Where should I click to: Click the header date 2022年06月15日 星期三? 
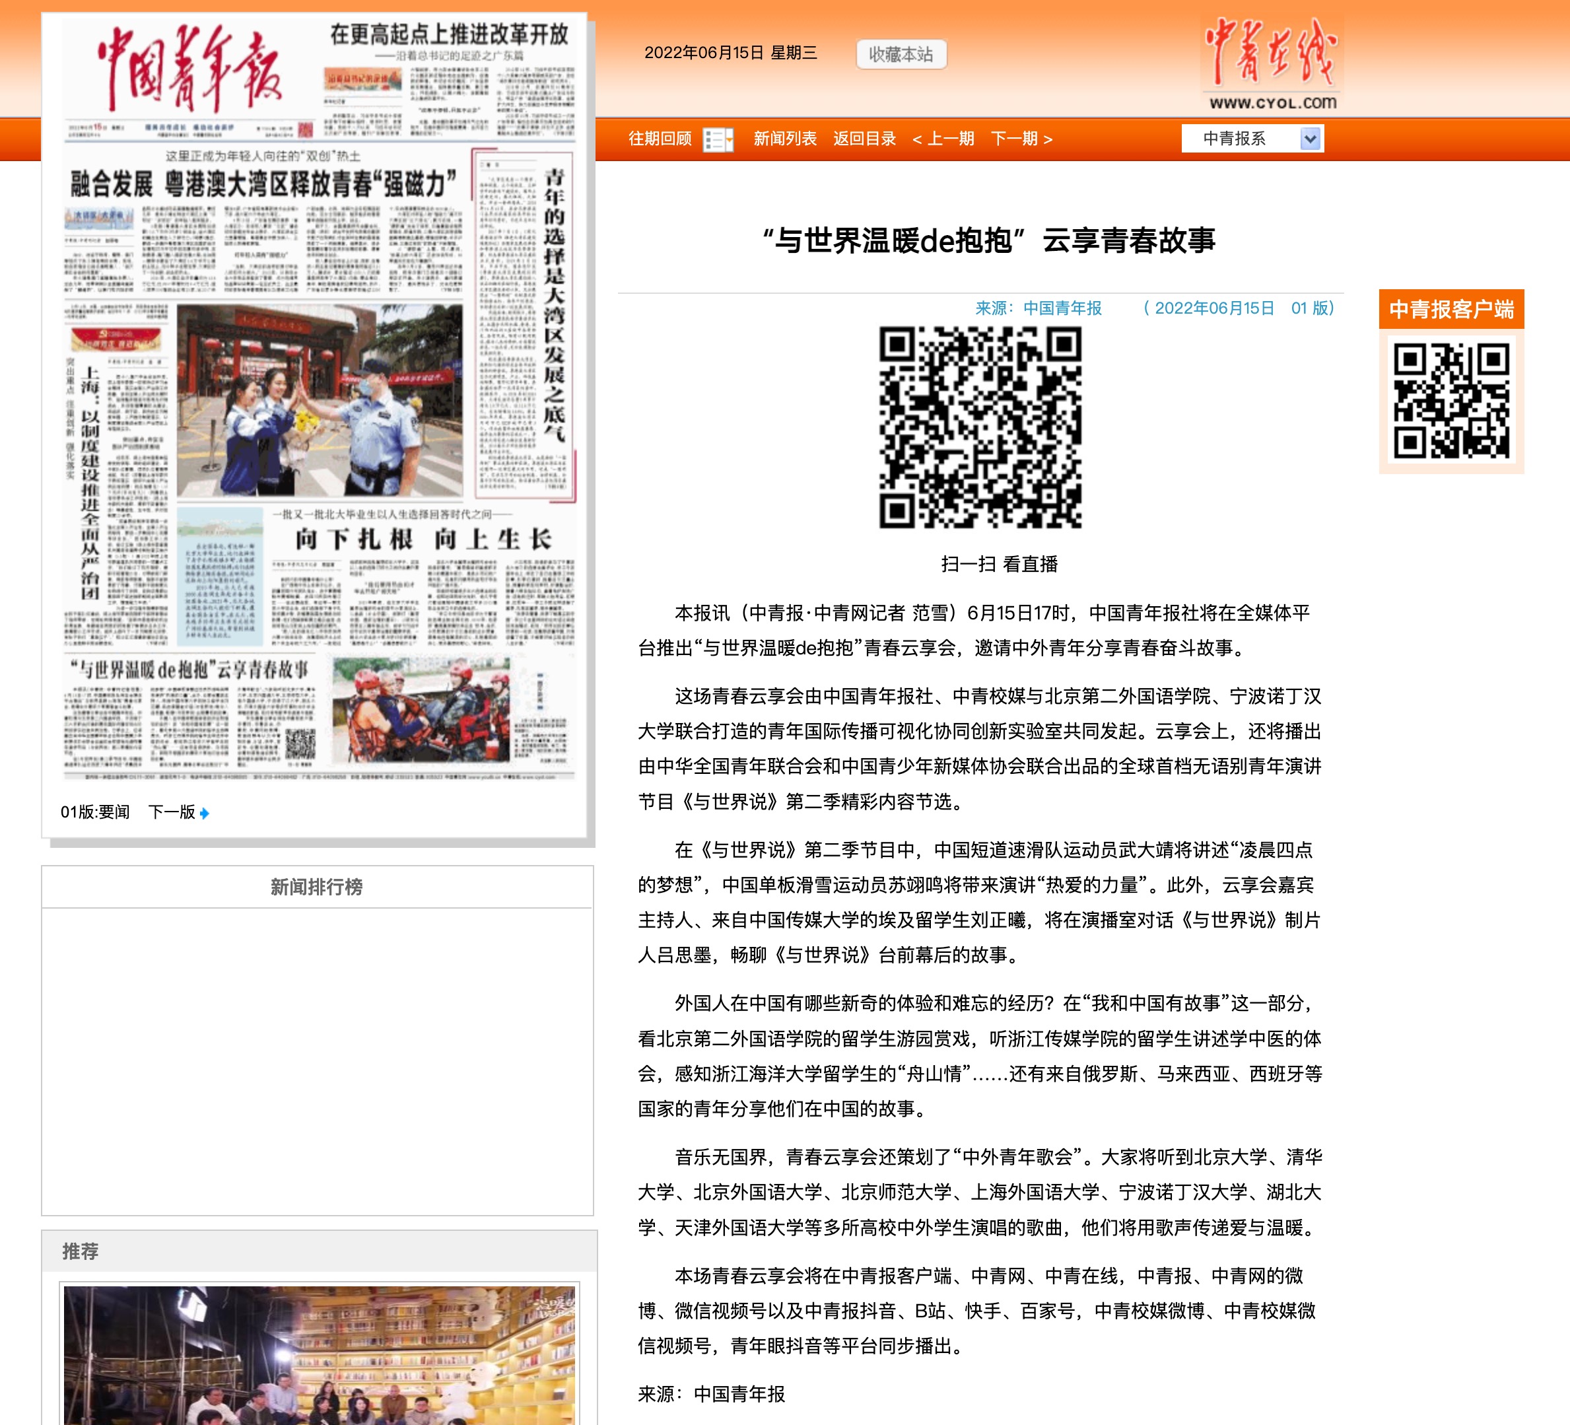coord(730,53)
